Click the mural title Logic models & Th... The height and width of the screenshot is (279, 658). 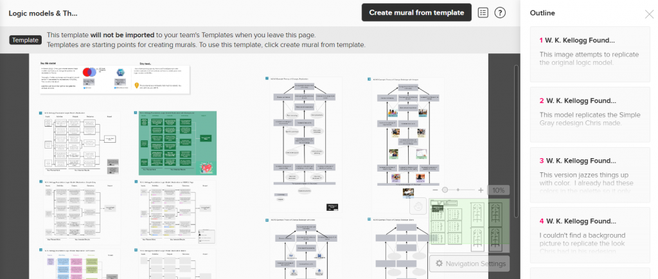[43, 13]
